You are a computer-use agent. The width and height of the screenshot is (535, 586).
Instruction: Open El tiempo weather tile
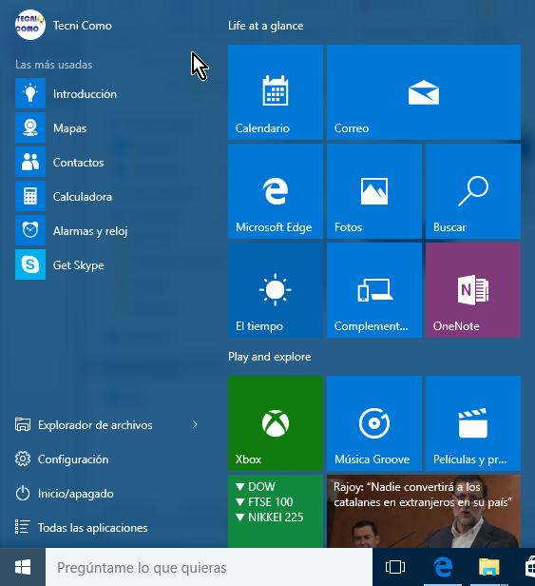[276, 290]
